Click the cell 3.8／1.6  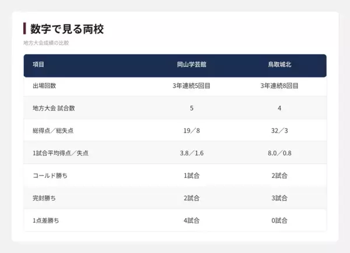(x=191, y=153)
